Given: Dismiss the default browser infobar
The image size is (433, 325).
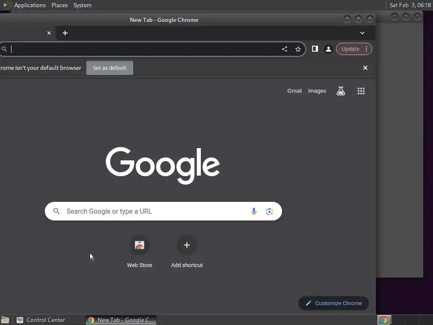Looking at the screenshot, I should coord(365,68).
